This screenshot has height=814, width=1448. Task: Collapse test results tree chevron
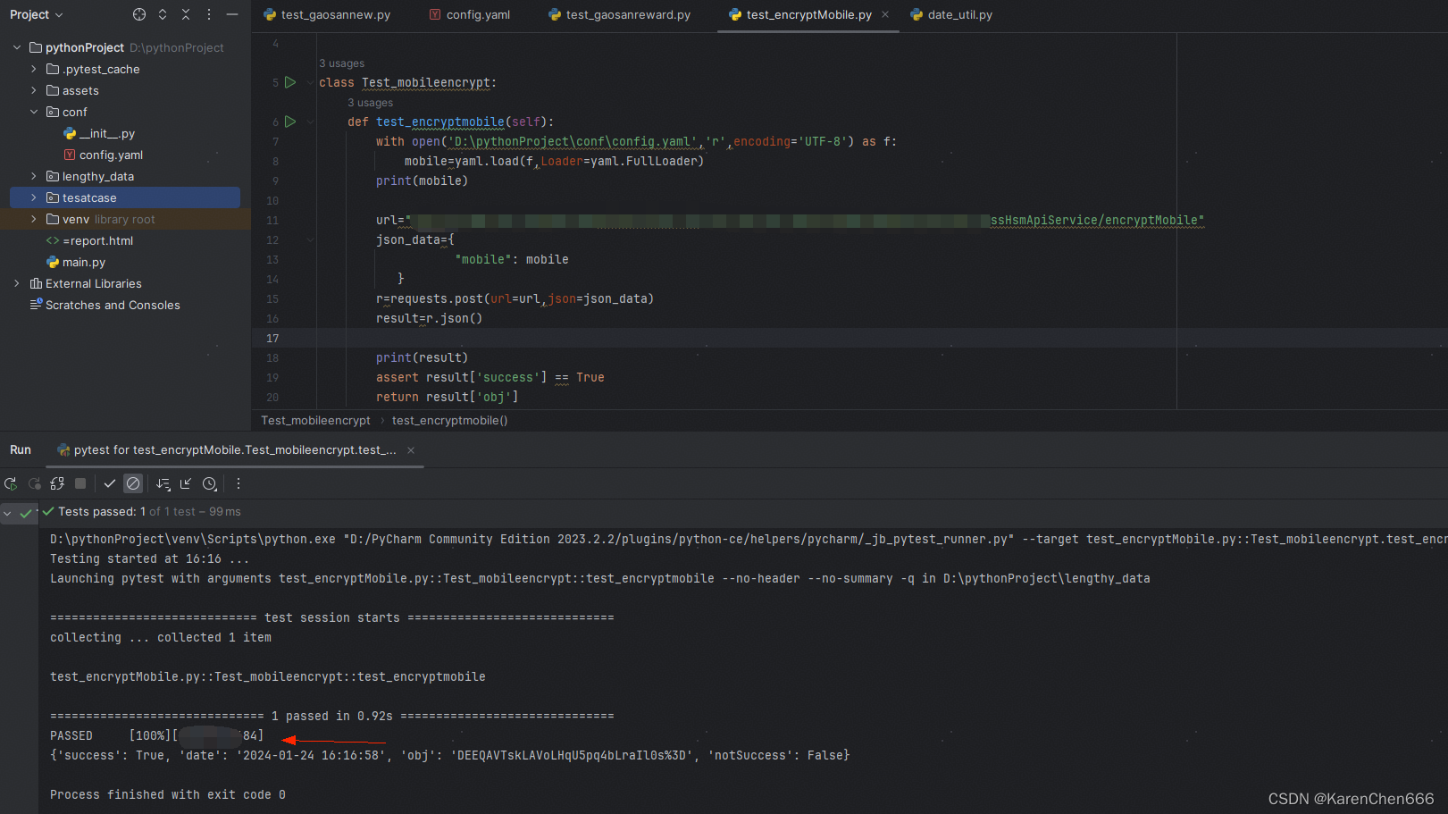[x=7, y=513]
